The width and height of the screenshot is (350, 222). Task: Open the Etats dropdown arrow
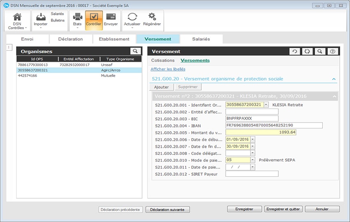pos(77,28)
